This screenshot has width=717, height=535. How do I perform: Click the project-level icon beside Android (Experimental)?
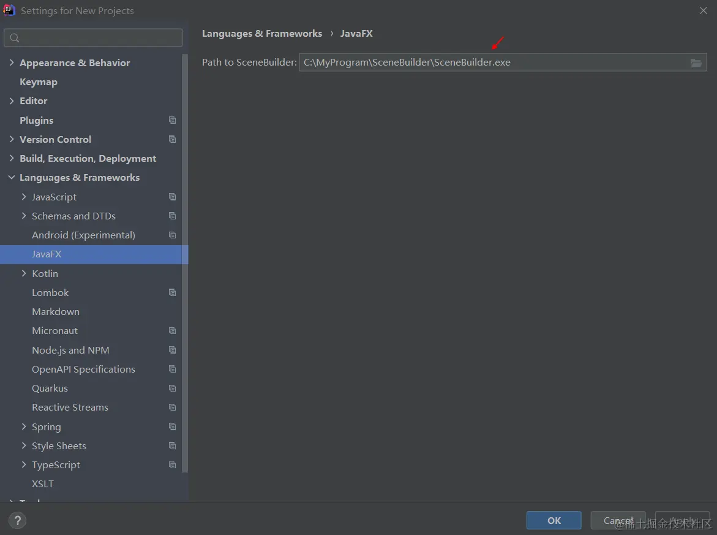(173, 235)
